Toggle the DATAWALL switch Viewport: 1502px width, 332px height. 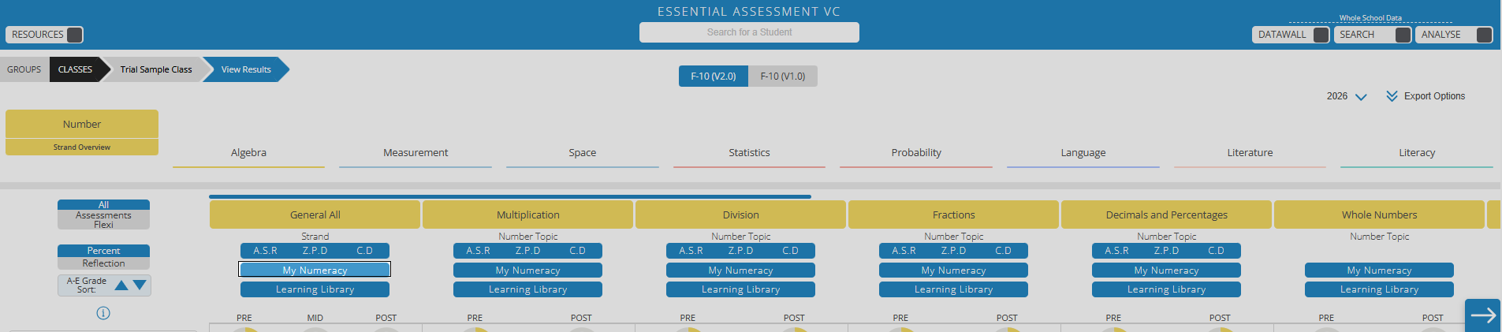coord(1321,35)
